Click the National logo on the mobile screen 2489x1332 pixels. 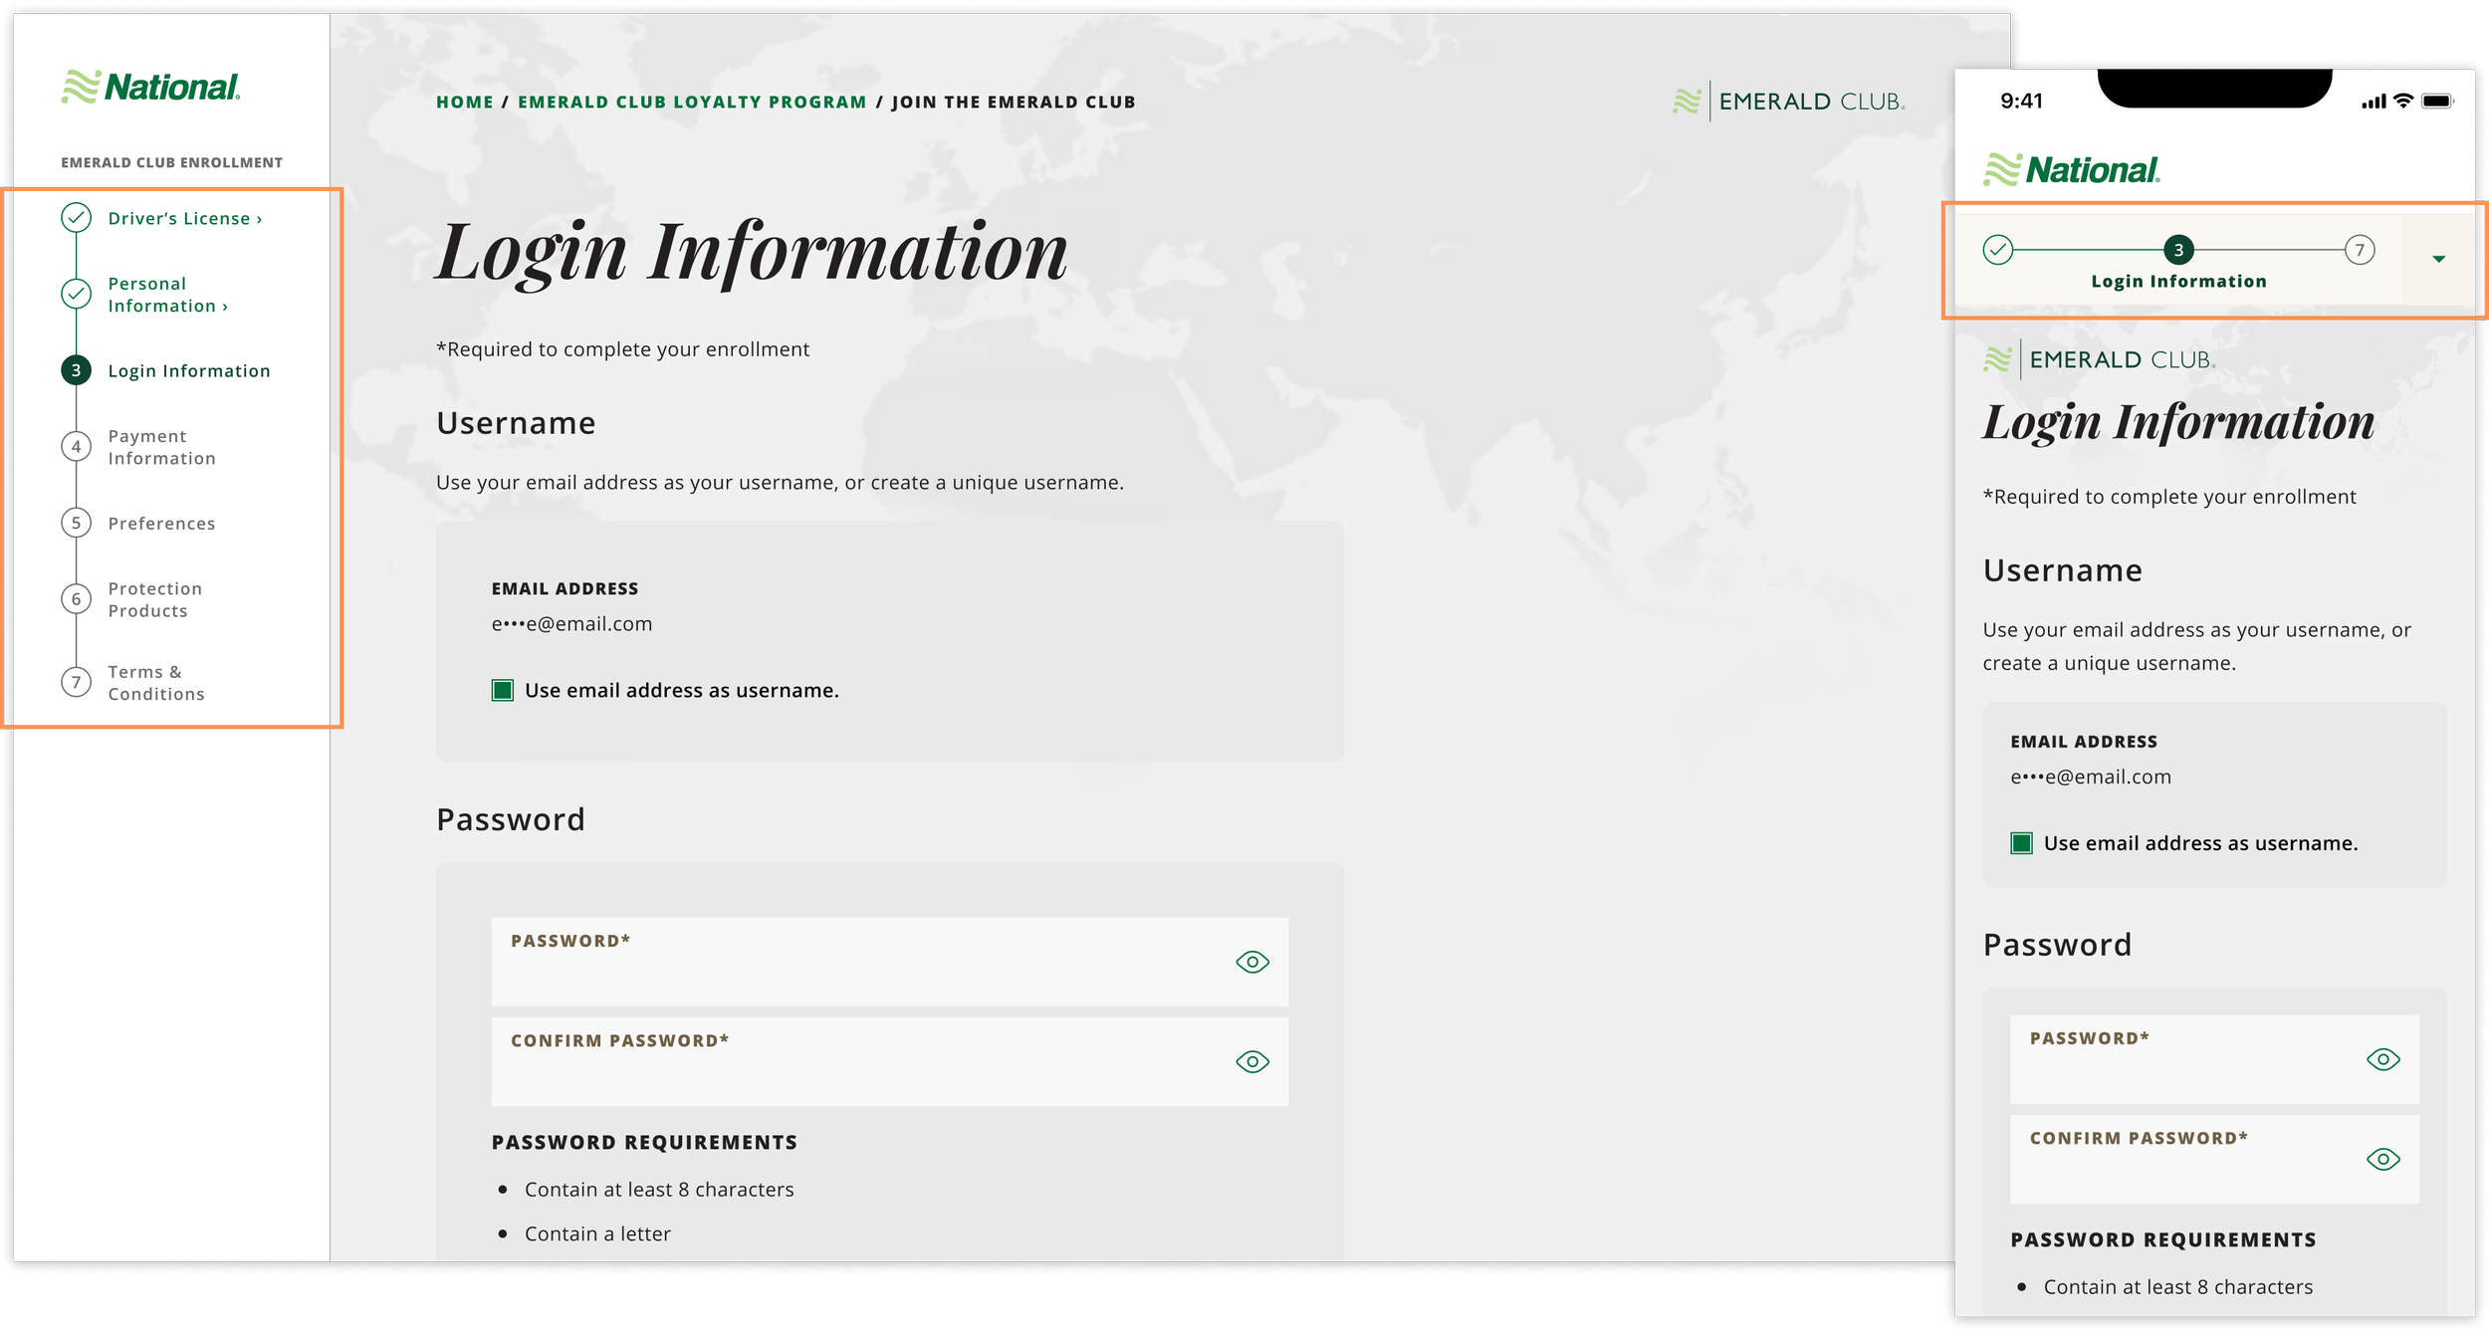[x=2071, y=170]
